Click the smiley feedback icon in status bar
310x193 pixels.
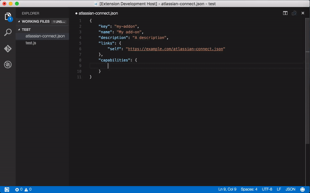pos(302,189)
